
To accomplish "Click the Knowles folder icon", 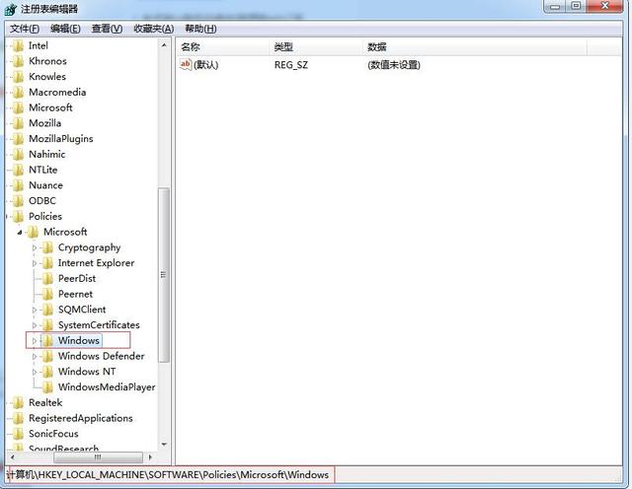I will point(18,77).
